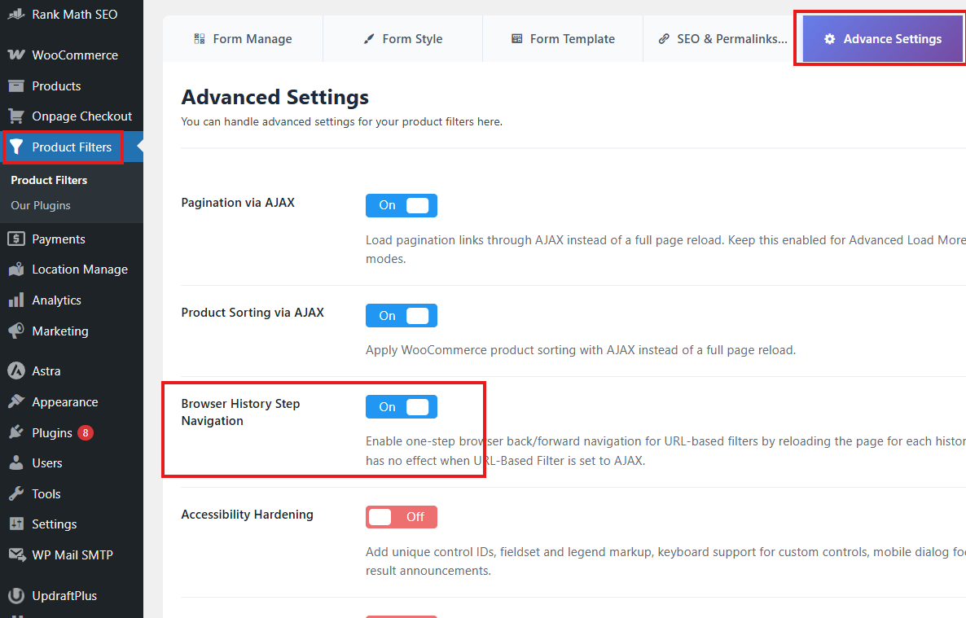The width and height of the screenshot is (966, 618).
Task: Open WP Mail SMTP menu item
Action: click(x=72, y=555)
